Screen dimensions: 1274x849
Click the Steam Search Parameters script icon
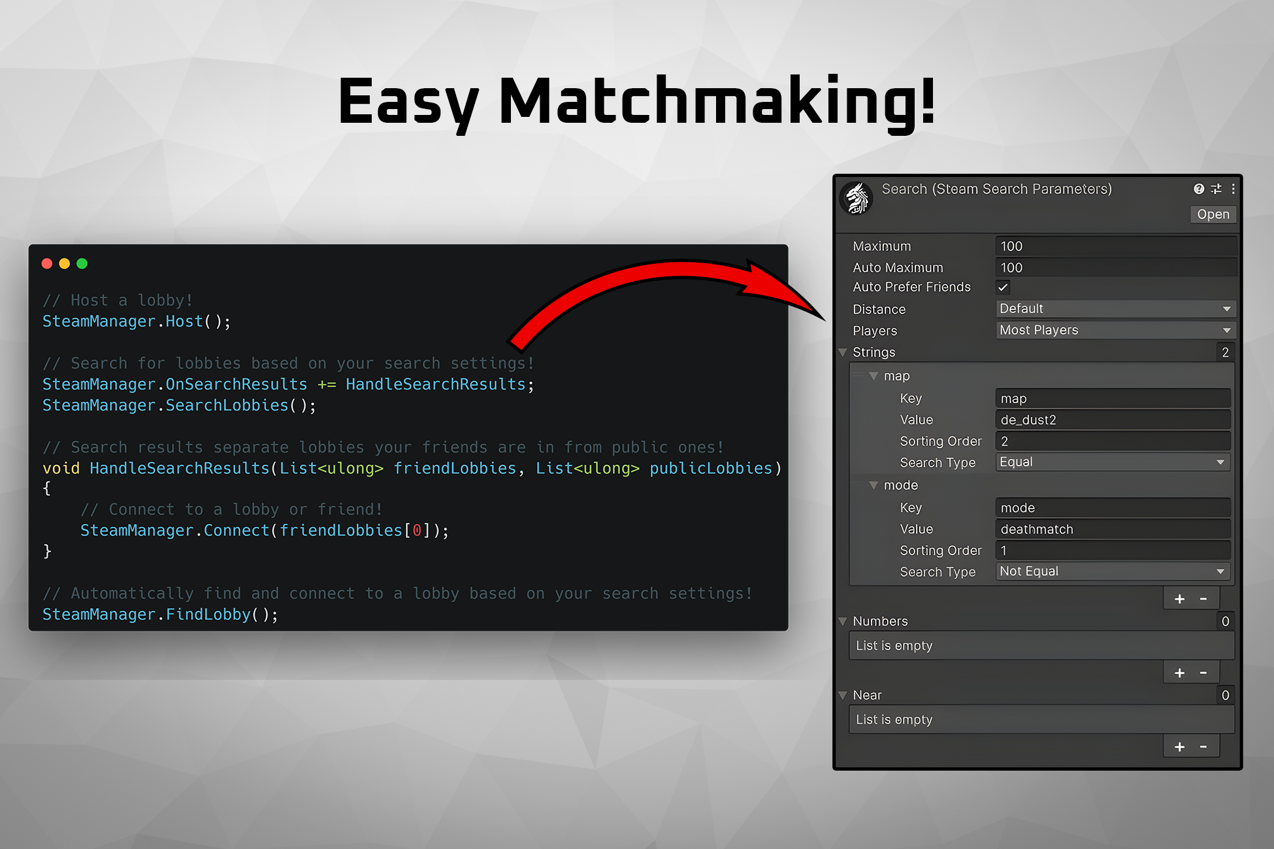[856, 198]
